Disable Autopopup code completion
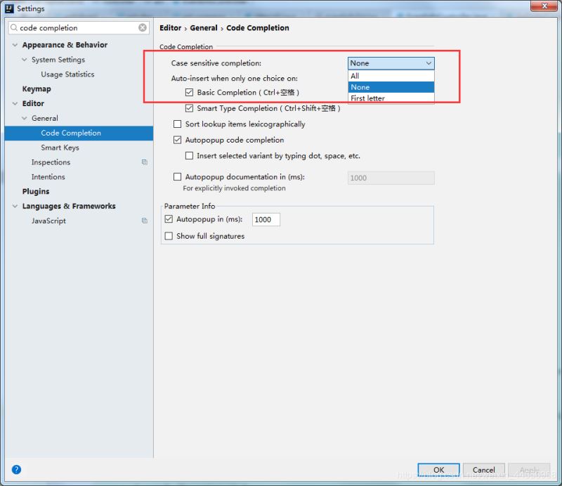 pyautogui.click(x=178, y=140)
